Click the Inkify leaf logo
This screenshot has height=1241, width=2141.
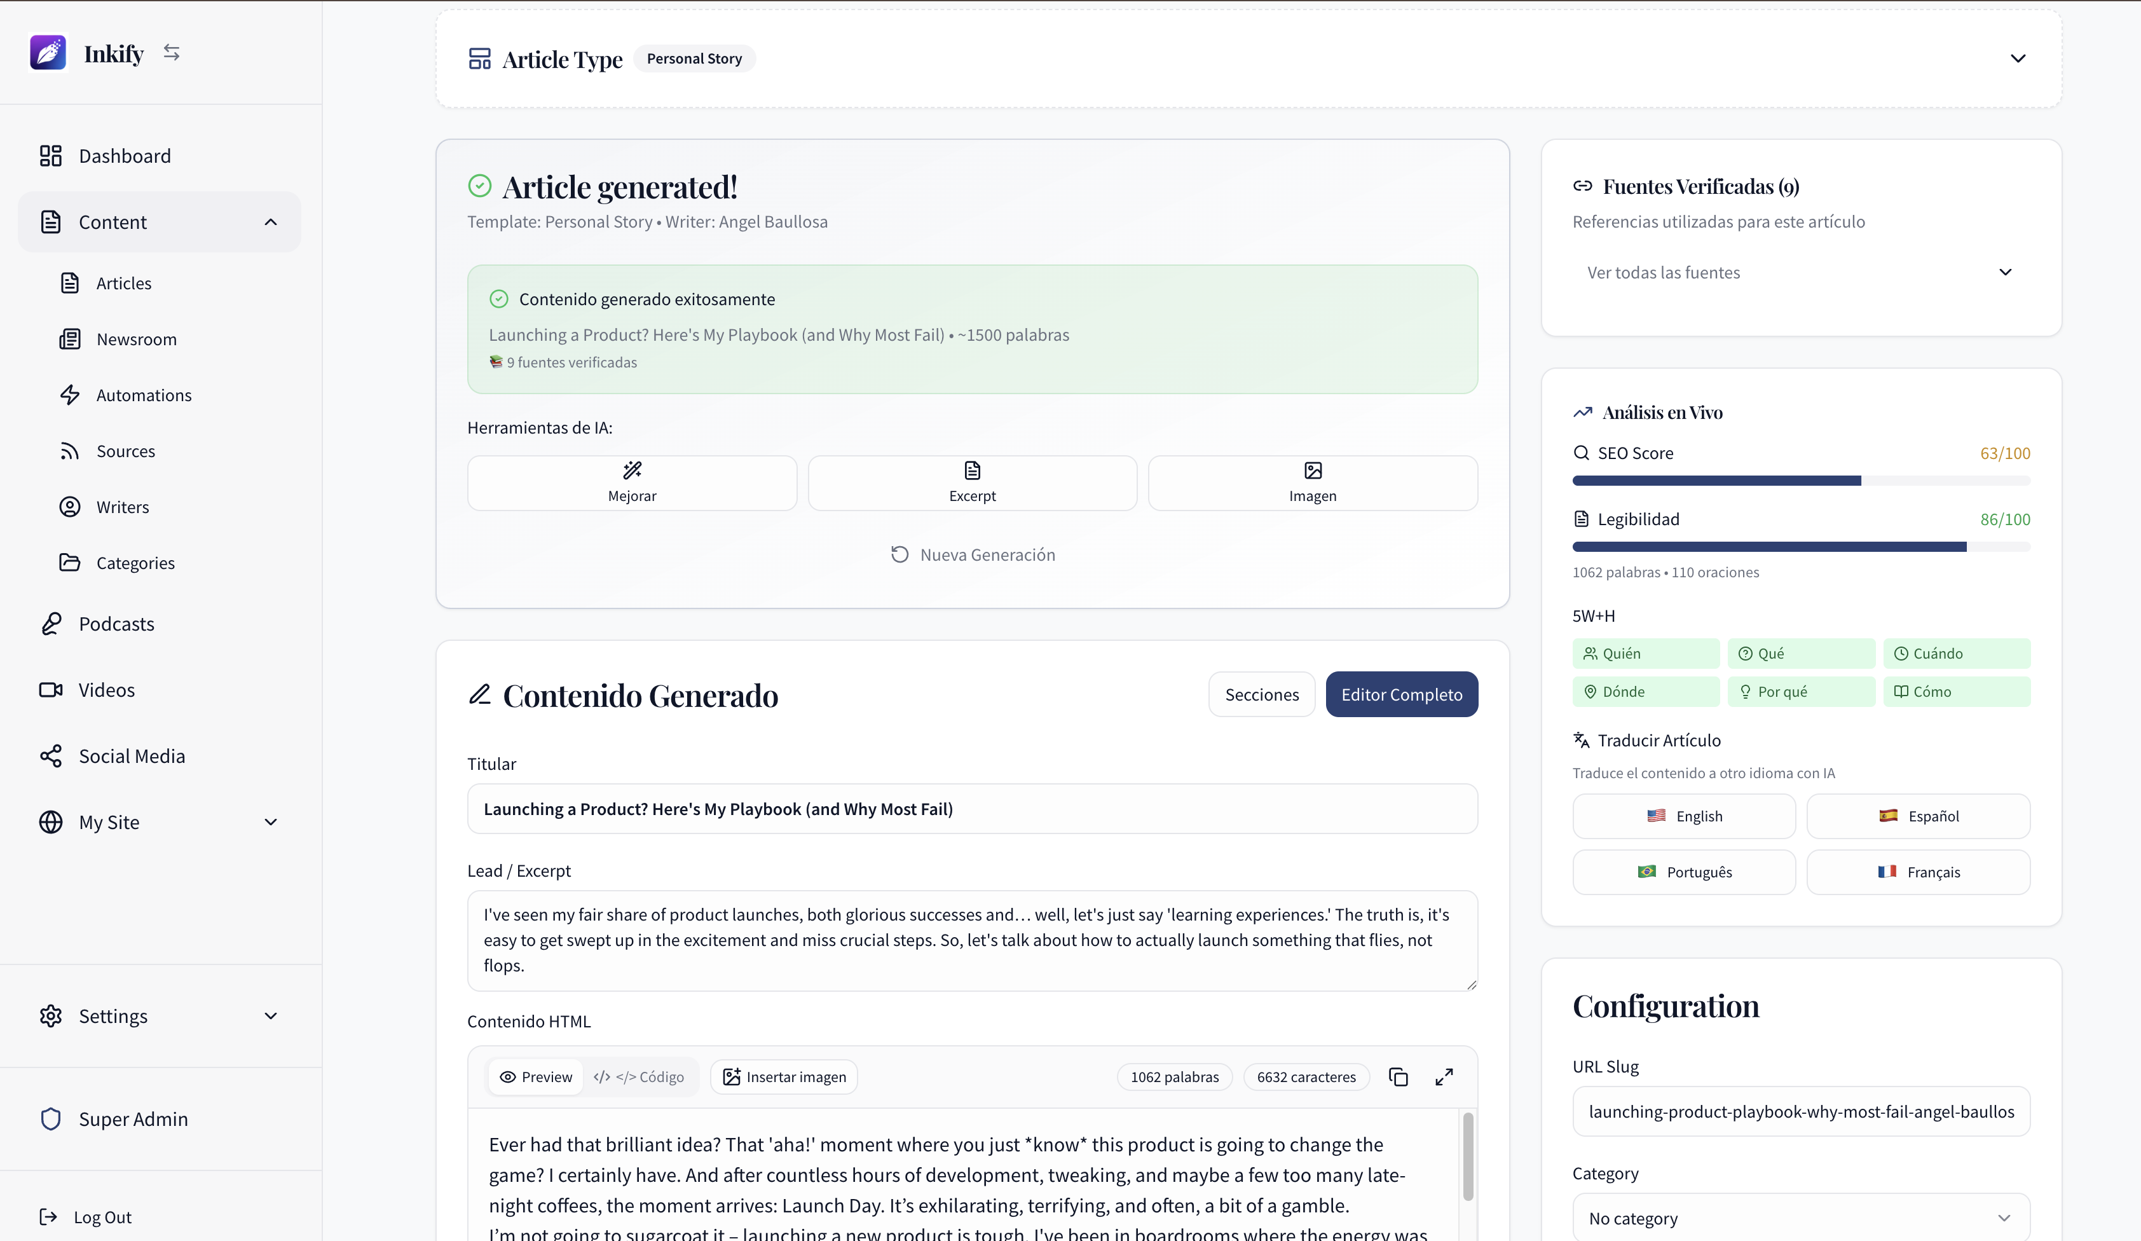click(48, 52)
